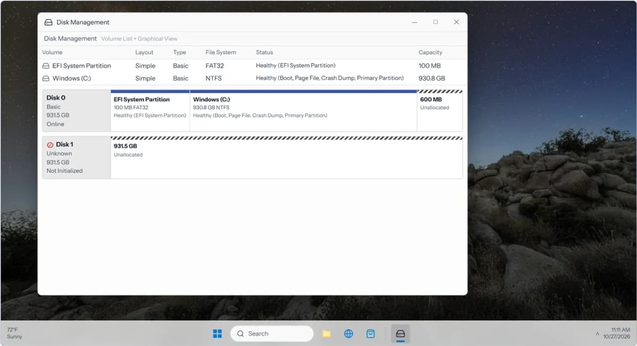
Task: Sort by the Status column header
Action: [264, 53]
